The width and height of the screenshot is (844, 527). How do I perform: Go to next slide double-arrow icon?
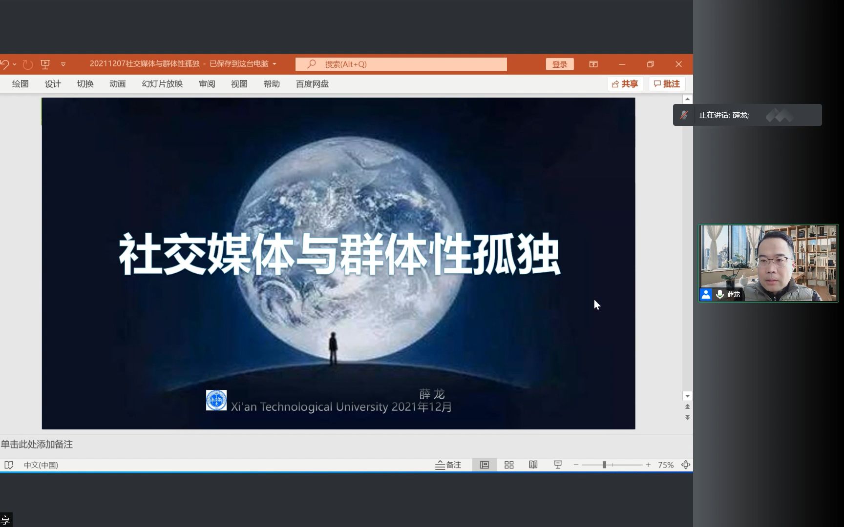687,417
